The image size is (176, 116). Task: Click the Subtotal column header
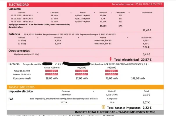(x=103, y=12)
